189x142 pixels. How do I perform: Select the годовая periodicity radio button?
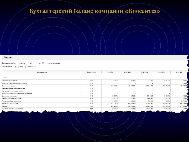click(16, 67)
